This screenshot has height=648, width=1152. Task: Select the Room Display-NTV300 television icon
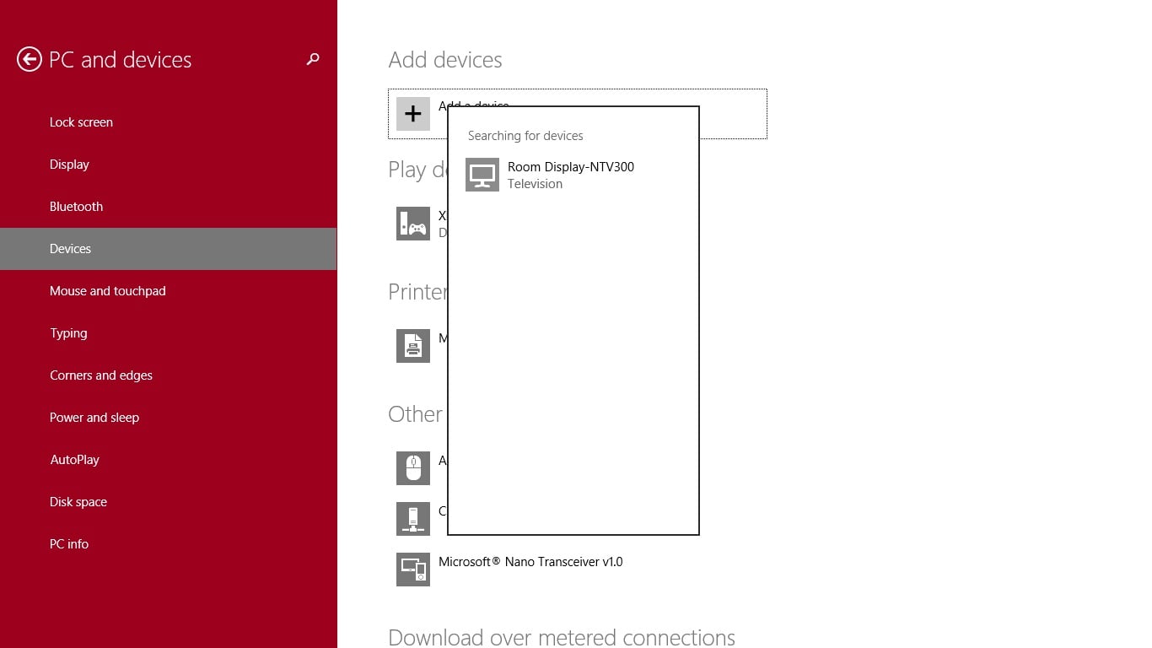482,174
